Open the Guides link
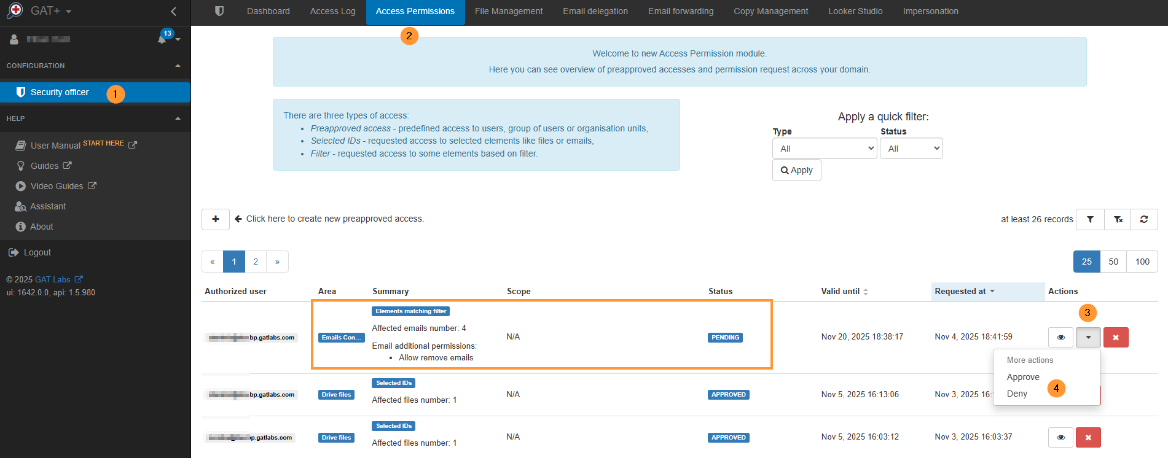 44,166
